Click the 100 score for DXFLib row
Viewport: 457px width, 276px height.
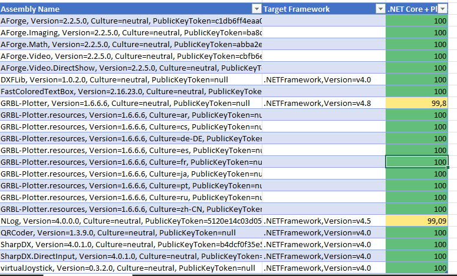417,79
